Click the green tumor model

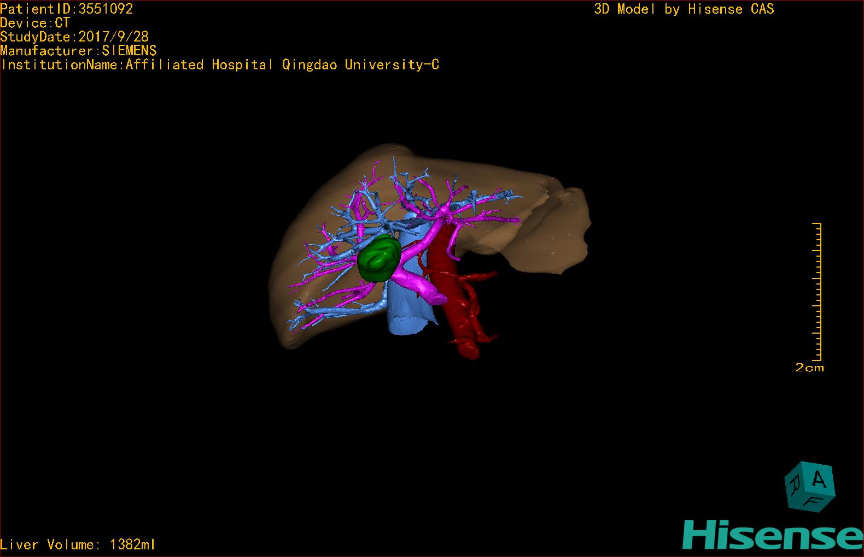click(x=378, y=259)
